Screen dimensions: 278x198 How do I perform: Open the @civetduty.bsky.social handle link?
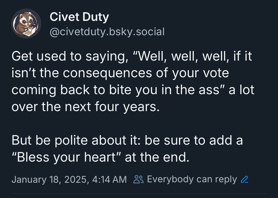107,32
